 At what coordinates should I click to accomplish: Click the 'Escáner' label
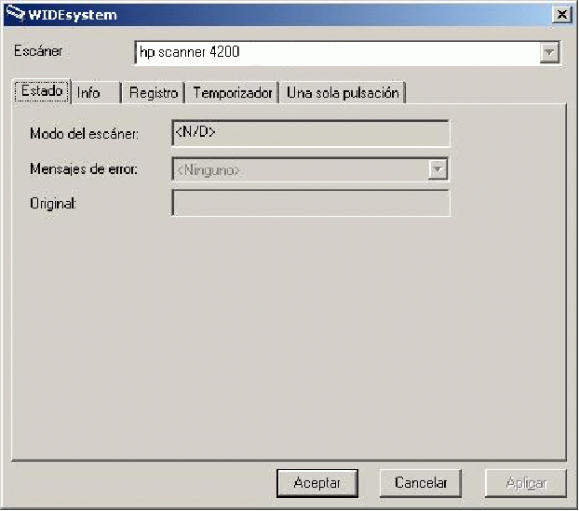[38, 51]
